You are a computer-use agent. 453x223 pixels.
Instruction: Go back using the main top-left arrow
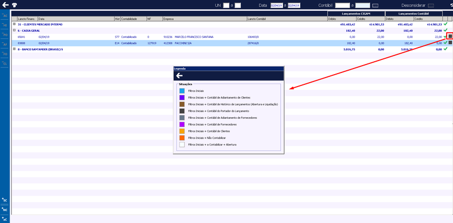(x=5, y=5)
